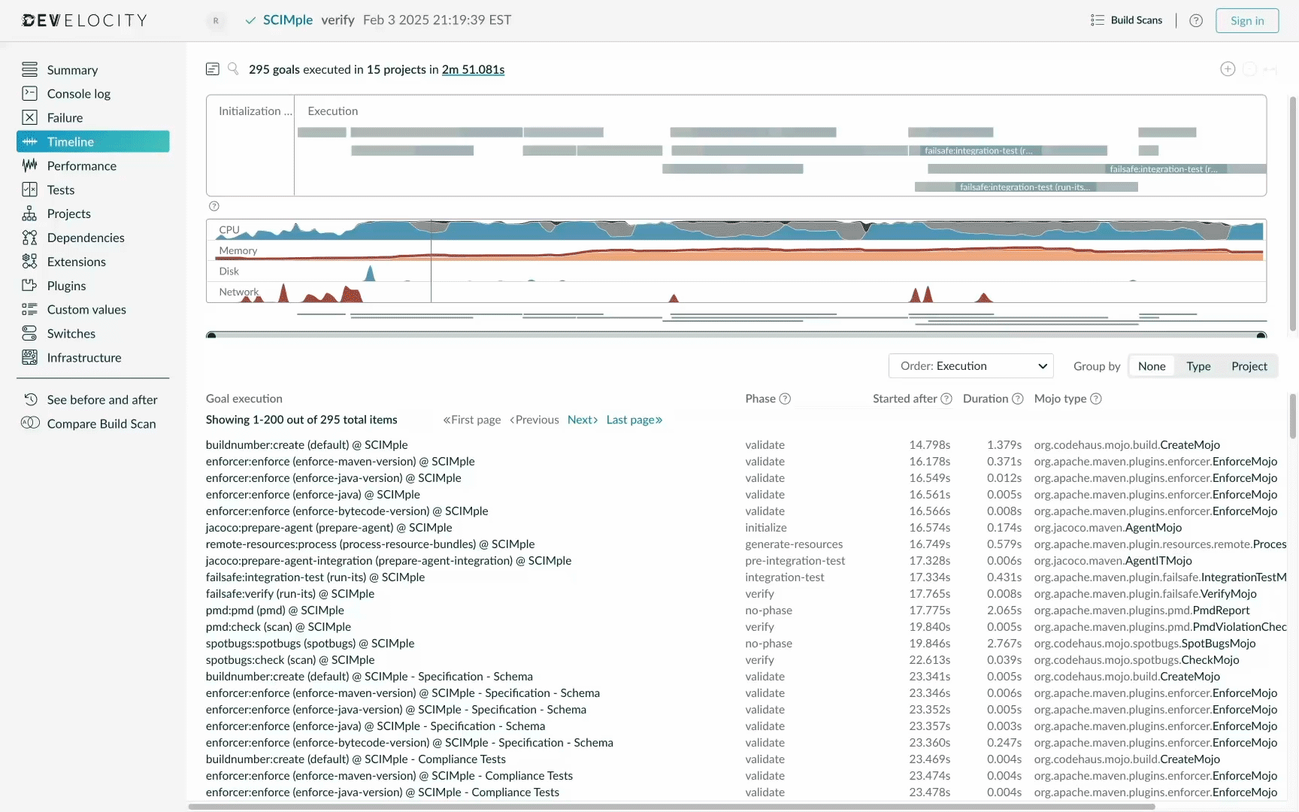The height and width of the screenshot is (812, 1299).
Task: Click the Sign in button
Action: coord(1247,20)
